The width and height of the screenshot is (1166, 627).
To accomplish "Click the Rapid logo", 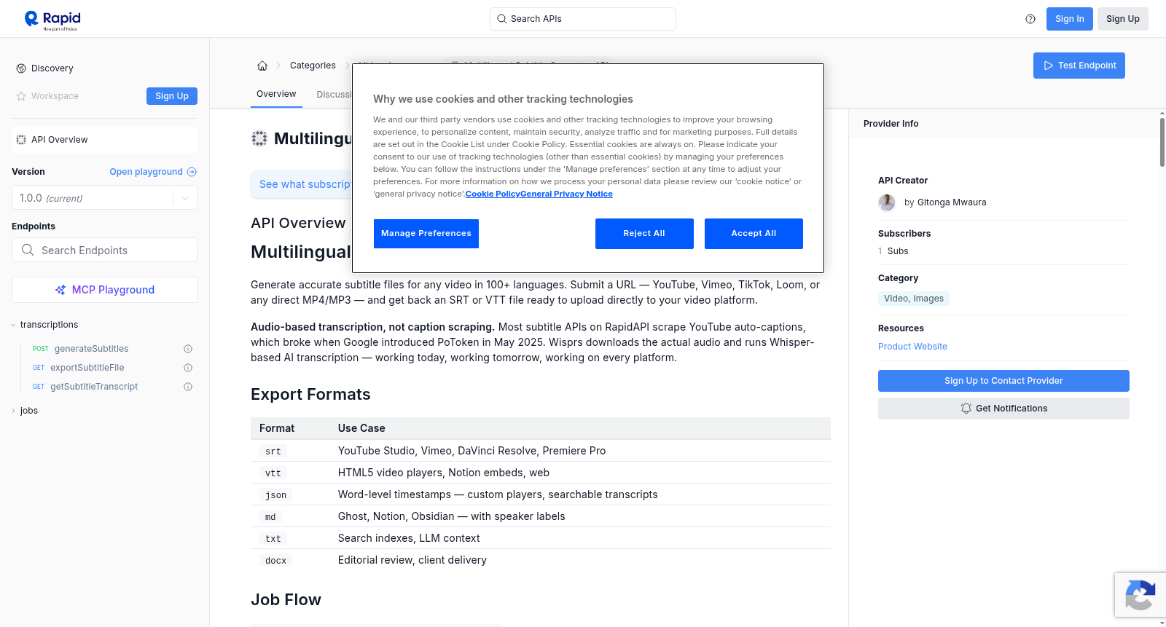I will (x=52, y=20).
